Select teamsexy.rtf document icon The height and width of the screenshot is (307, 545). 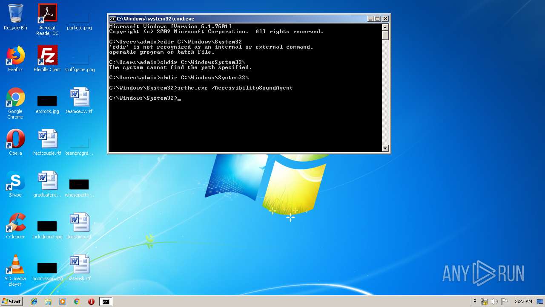pos(79,101)
